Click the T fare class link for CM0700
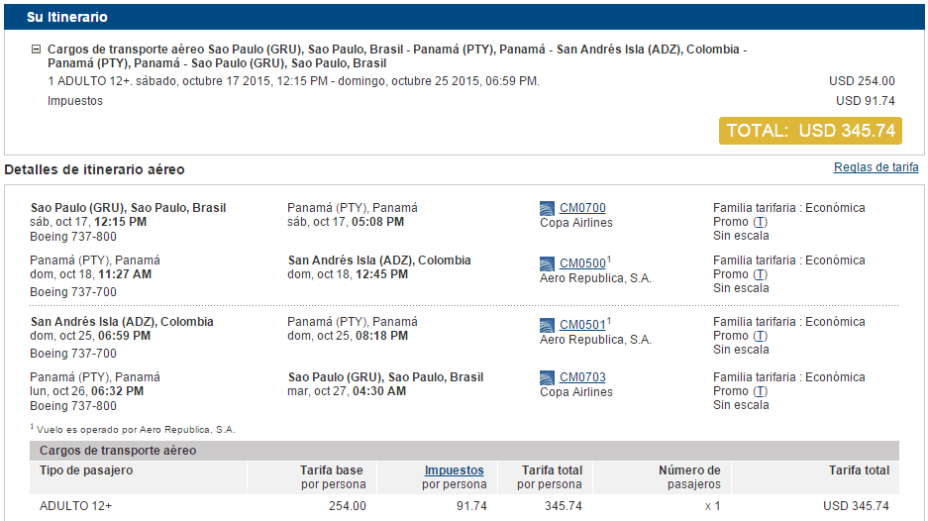This screenshot has width=928, height=521. [x=760, y=222]
